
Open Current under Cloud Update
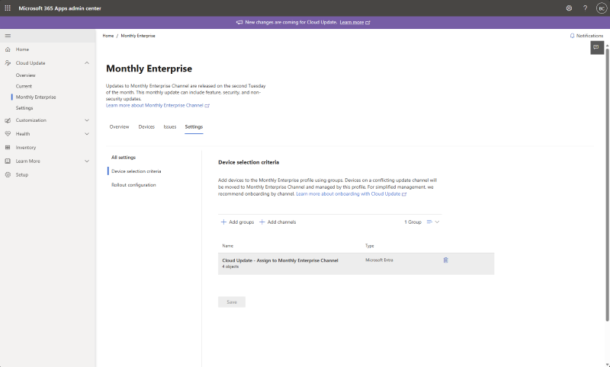[x=24, y=86]
